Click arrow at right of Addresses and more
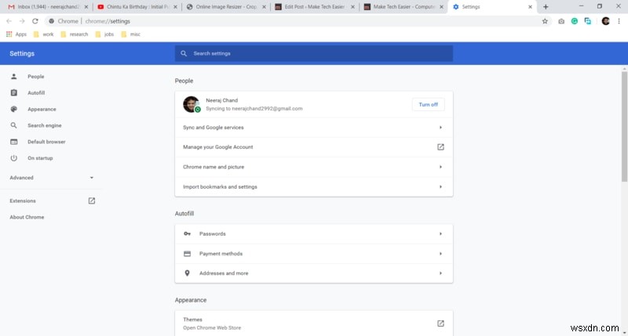The width and height of the screenshot is (628, 336). click(x=440, y=273)
